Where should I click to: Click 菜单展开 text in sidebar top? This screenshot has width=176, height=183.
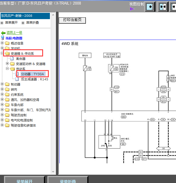(x=11, y=23)
